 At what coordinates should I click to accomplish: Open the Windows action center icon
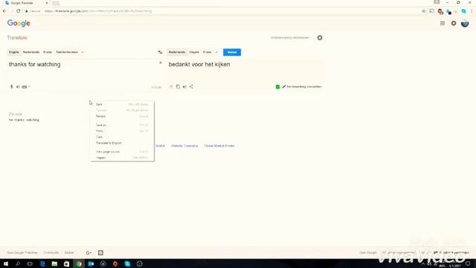point(468,264)
